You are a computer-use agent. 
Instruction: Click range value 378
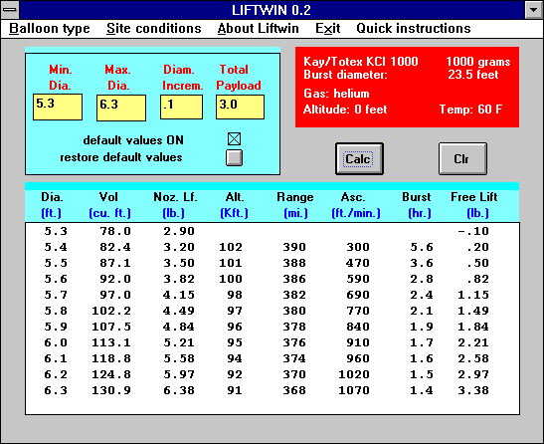click(x=294, y=327)
